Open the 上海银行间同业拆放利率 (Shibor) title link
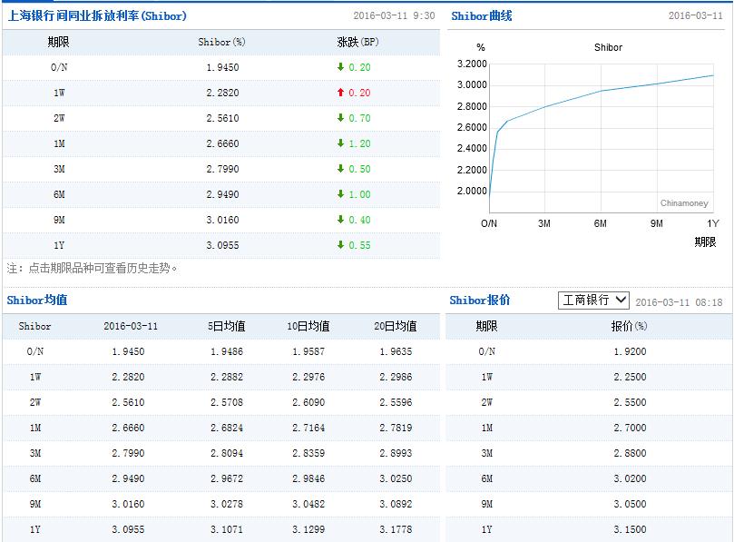Viewport: 734px width, 542px height. pyautogui.click(x=97, y=15)
